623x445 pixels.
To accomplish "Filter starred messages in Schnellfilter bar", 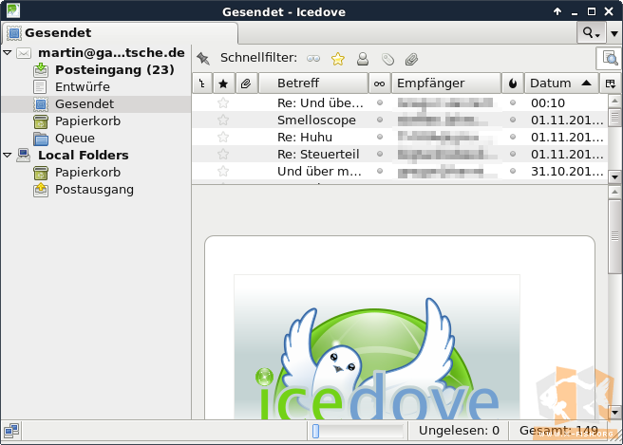I will tap(338, 59).
